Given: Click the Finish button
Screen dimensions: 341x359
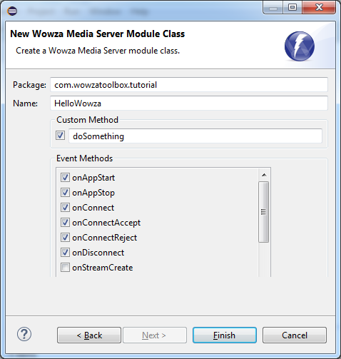Looking at the screenshot, I should coord(225,335).
